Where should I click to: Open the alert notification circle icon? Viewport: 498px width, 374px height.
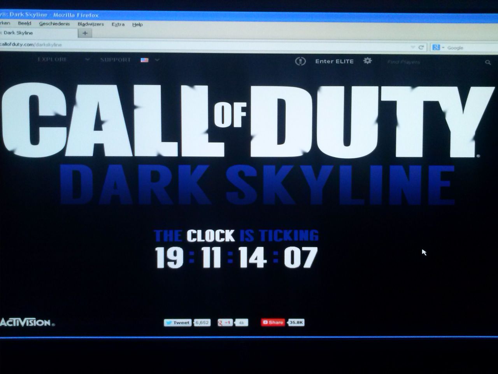pos(300,61)
